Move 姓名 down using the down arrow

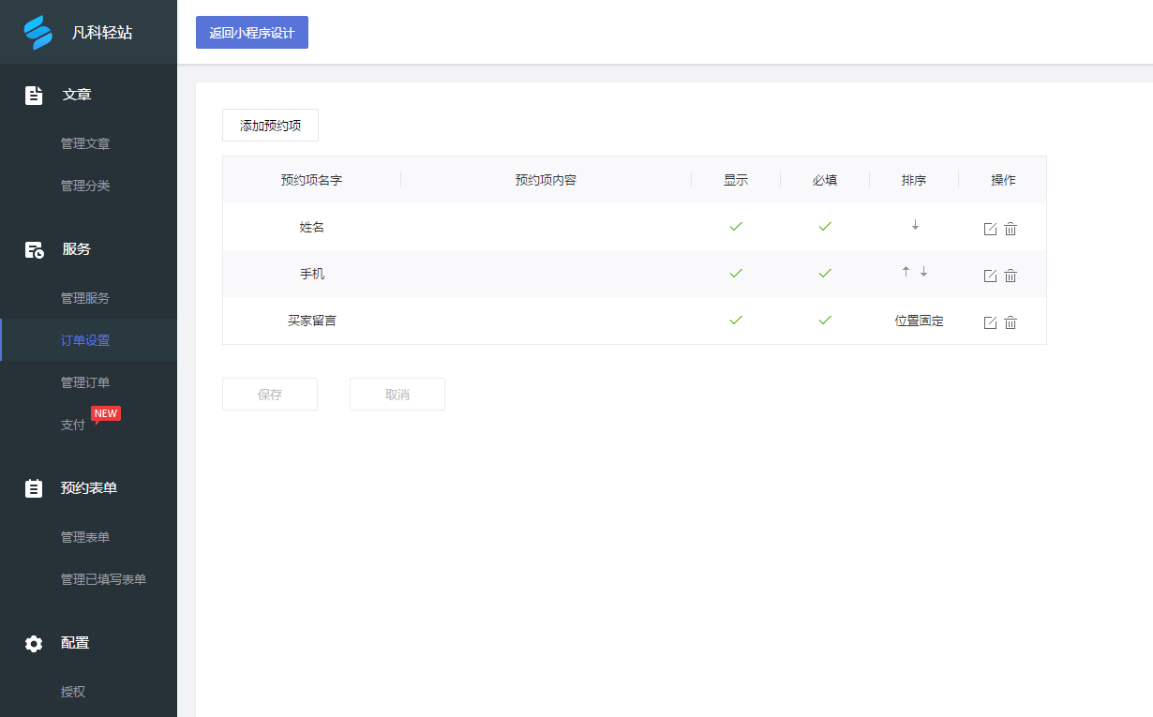[x=914, y=226]
